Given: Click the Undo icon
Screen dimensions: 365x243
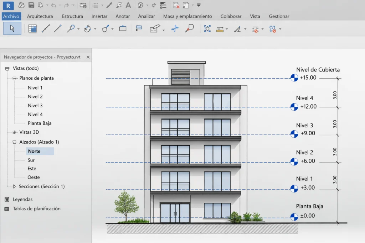Looking at the screenshot, I should 53,5.
